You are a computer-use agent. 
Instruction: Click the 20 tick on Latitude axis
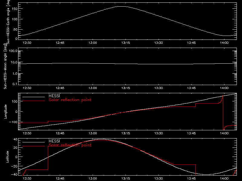pos(15,148)
